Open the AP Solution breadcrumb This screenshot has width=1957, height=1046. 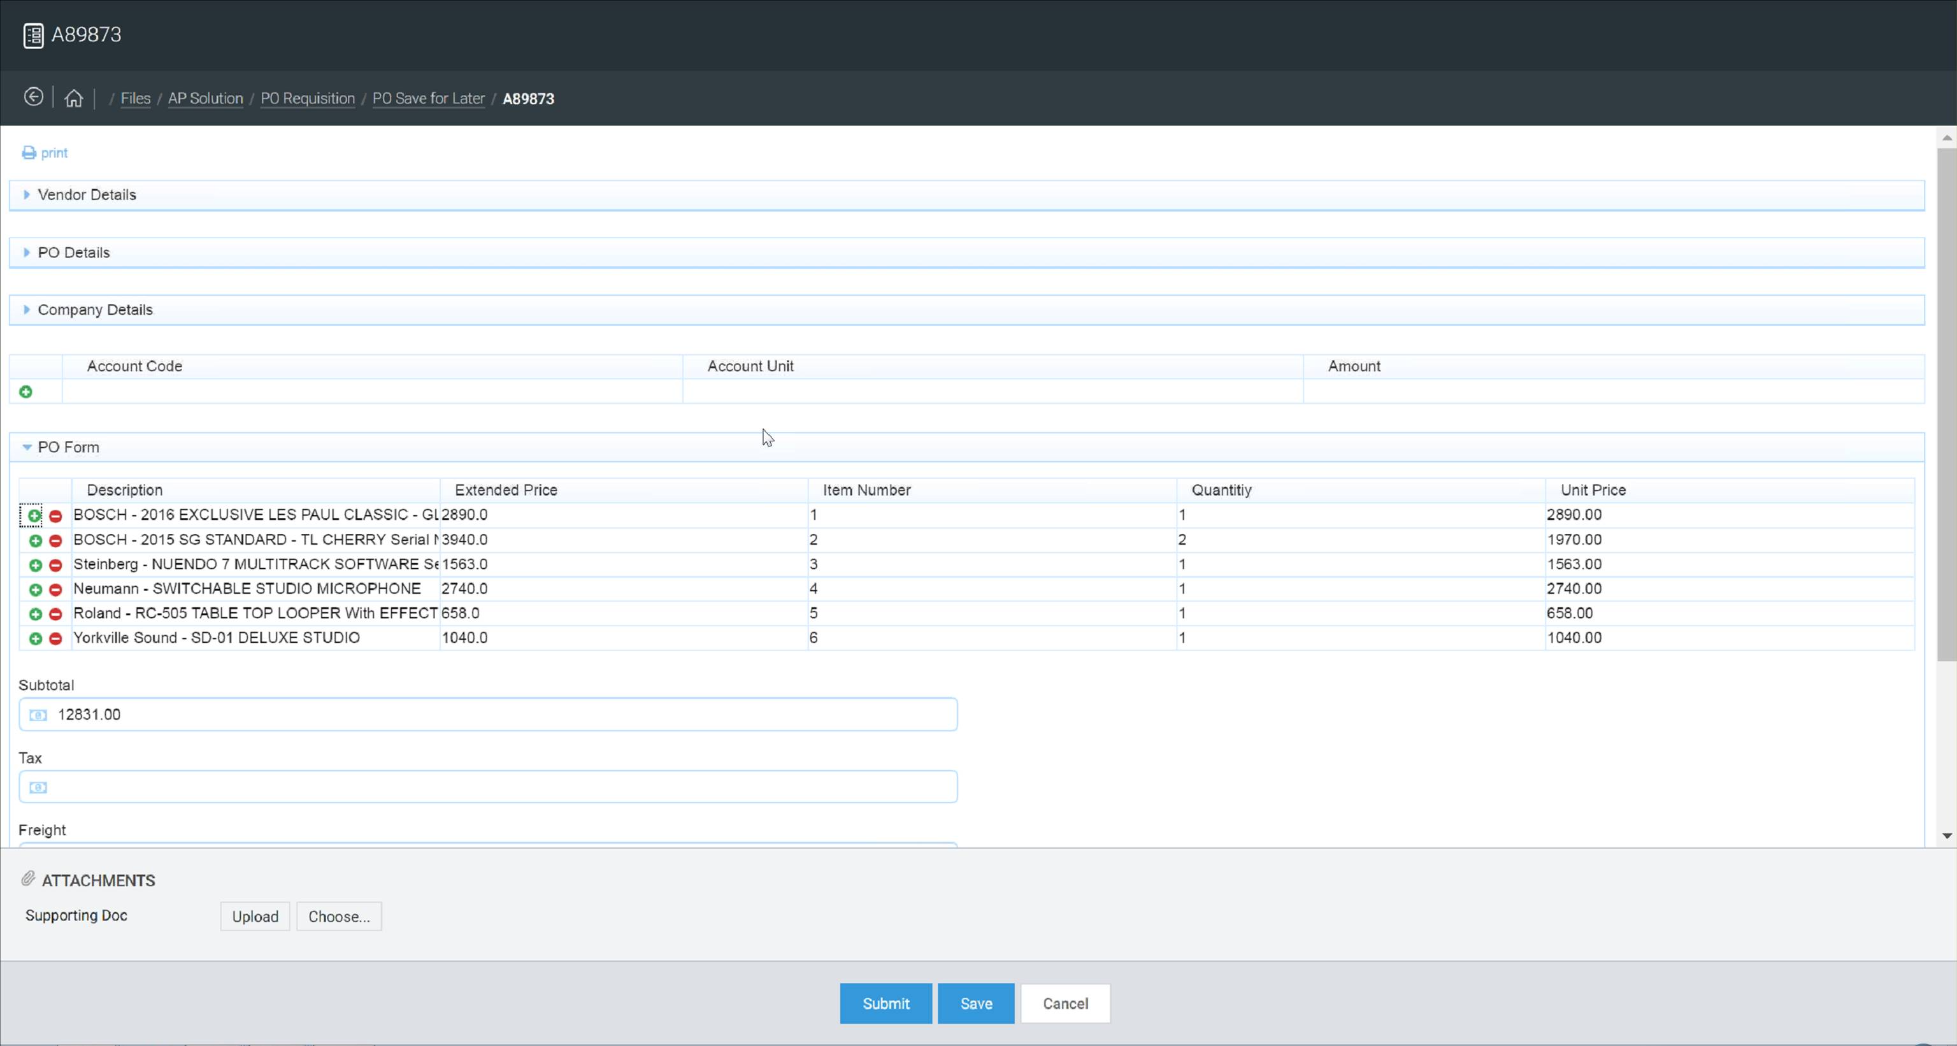tap(205, 99)
